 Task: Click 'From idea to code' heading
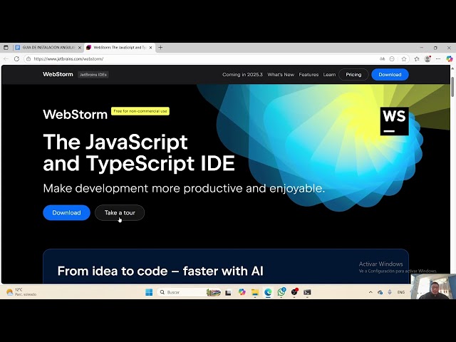point(160,271)
